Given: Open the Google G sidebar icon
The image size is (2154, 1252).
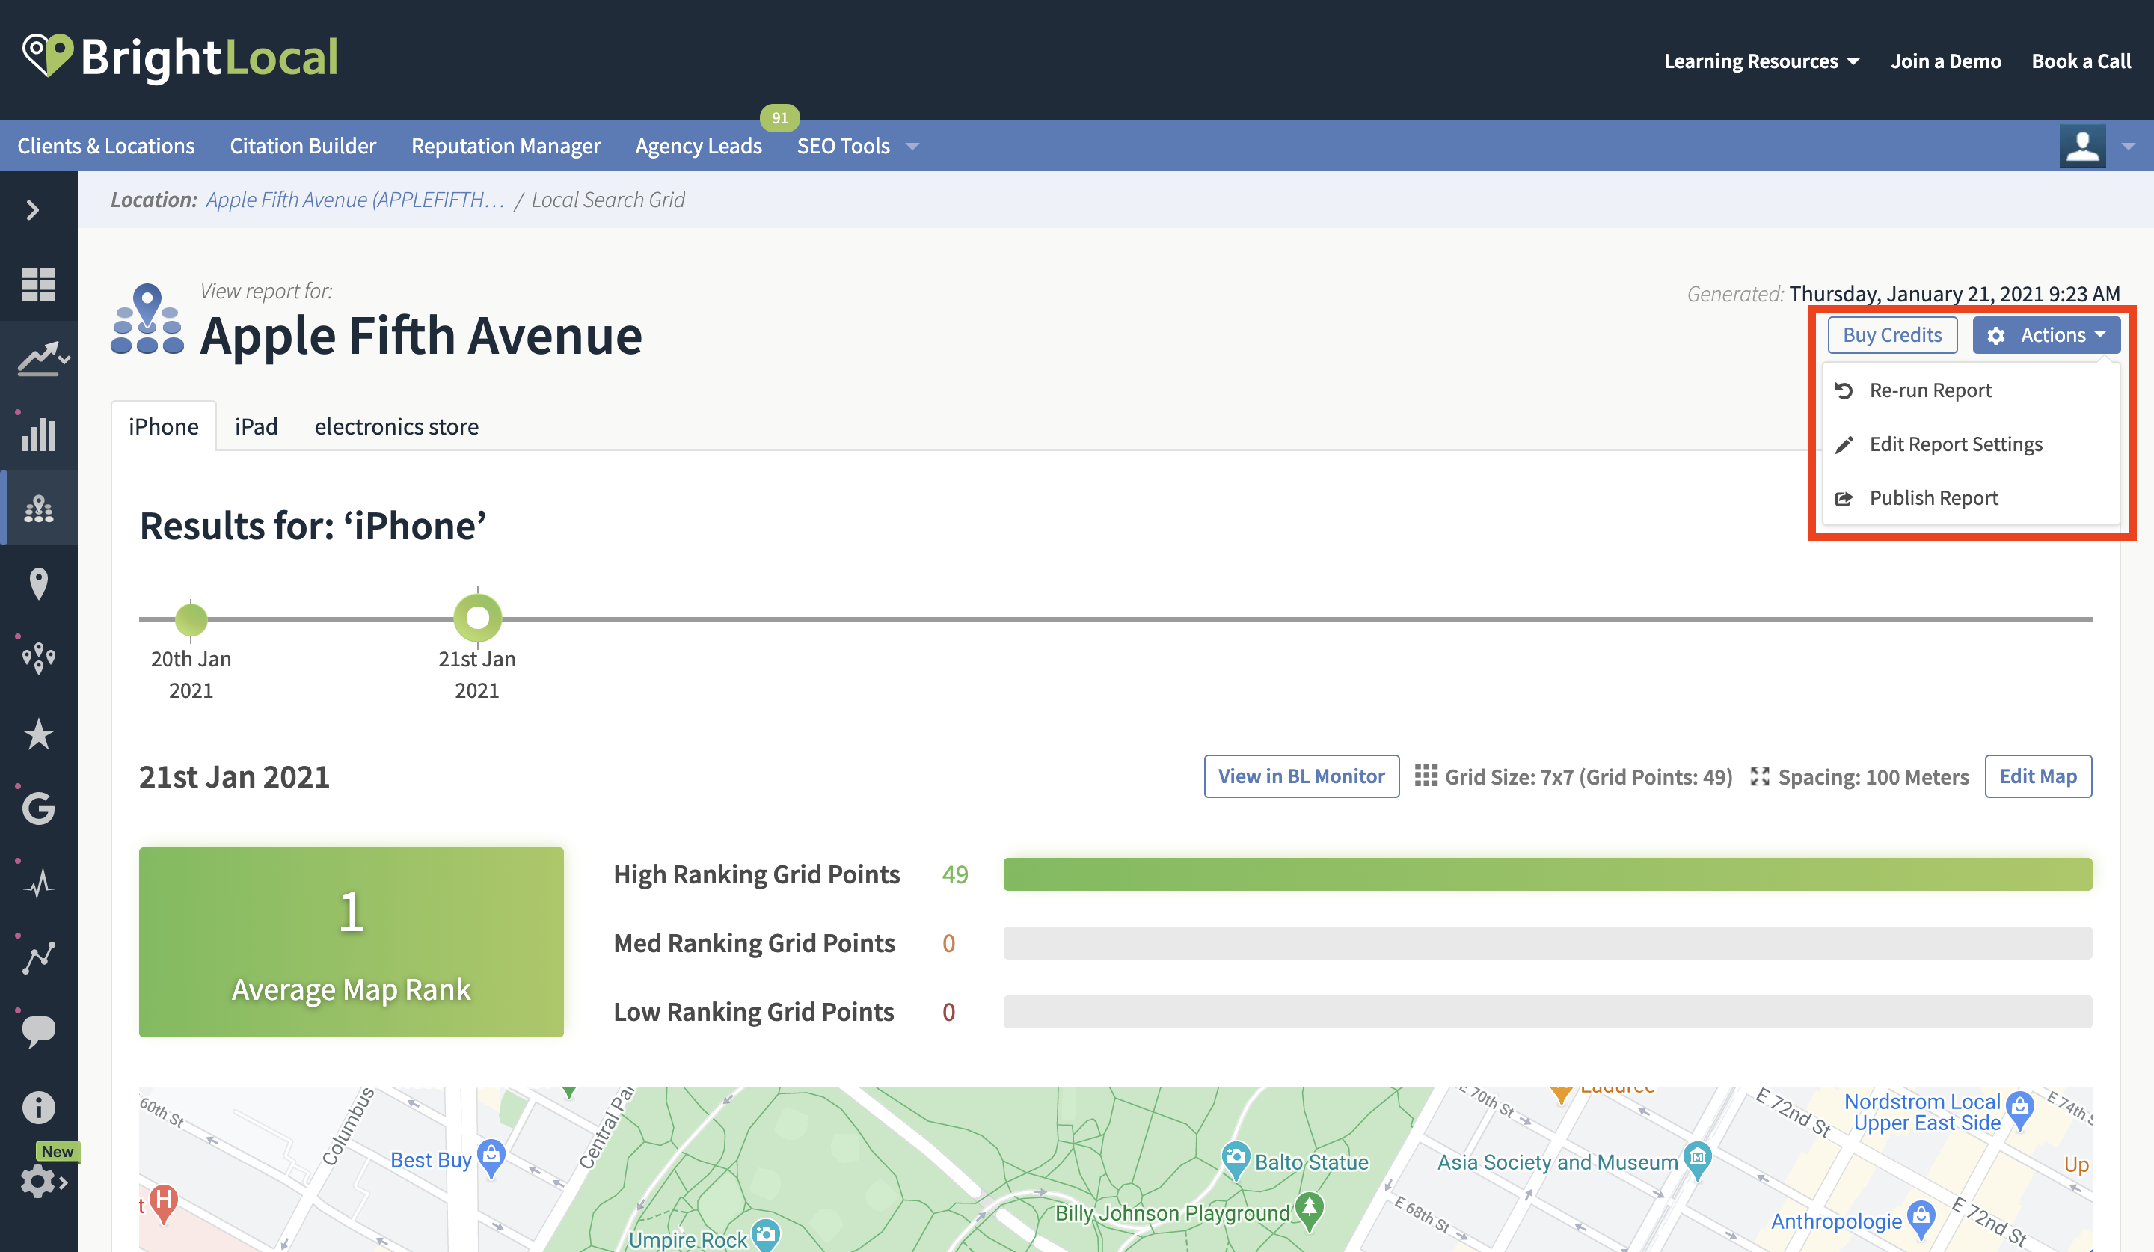Looking at the screenshot, I should coord(38,808).
